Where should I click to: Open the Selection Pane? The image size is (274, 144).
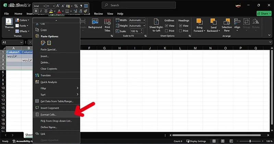[227, 25]
